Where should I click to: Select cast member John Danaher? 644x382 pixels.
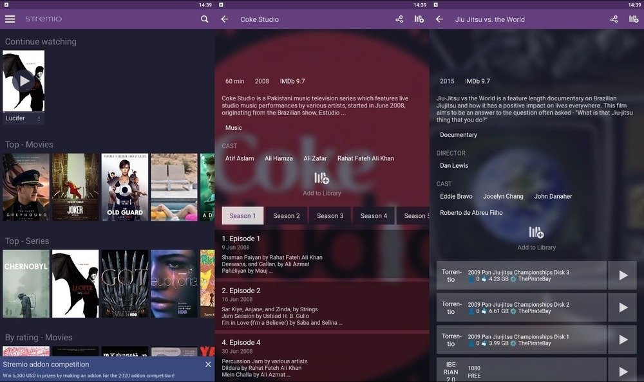pyautogui.click(x=553, y=196)
